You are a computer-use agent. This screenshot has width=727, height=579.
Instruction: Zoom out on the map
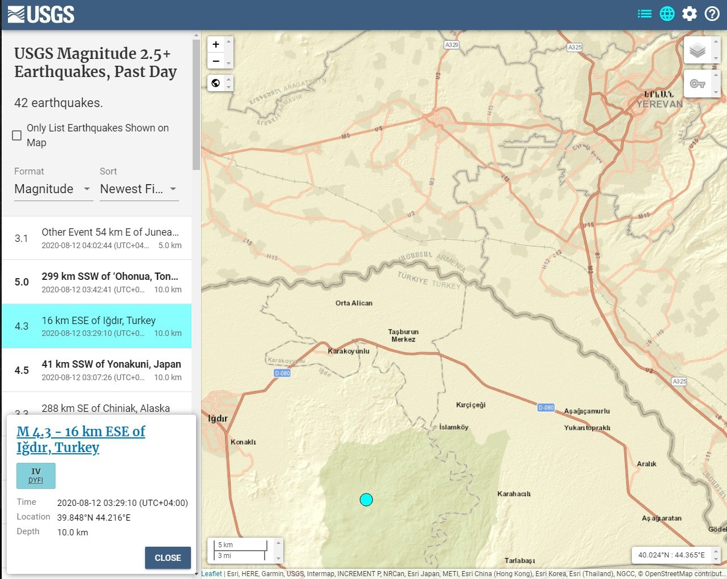click(x=216, y=61)
